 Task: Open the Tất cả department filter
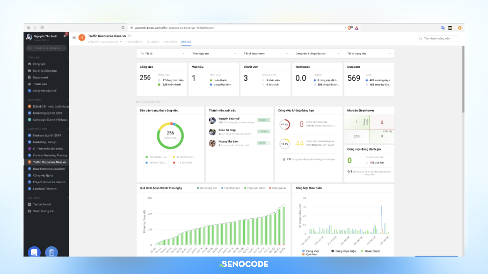click(x=266, y=53)
